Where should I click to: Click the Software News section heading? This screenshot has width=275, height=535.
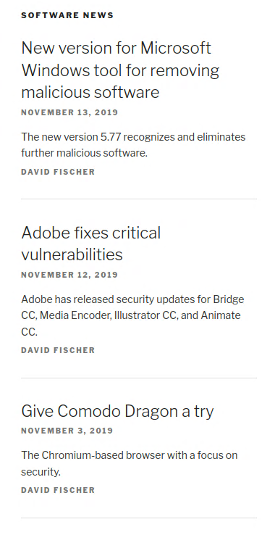click(x=67, y=15)
